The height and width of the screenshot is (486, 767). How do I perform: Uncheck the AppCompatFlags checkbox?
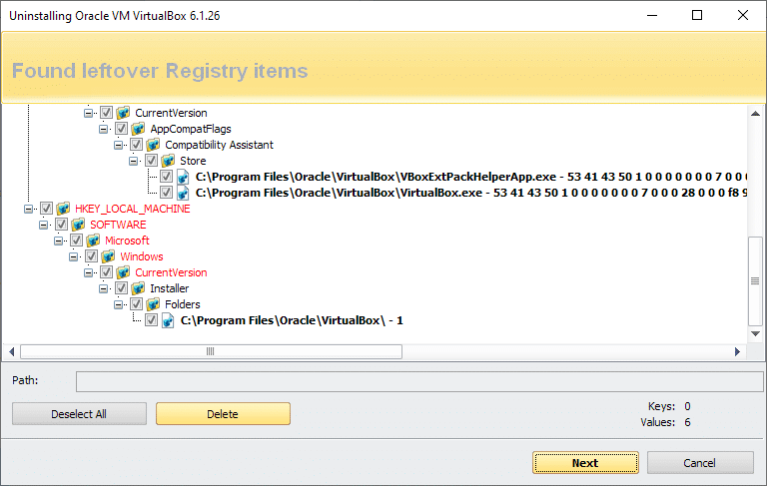(x=121, y=129)
